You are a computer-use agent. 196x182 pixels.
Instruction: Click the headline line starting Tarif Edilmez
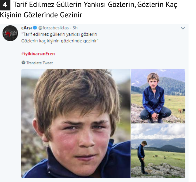95,5
